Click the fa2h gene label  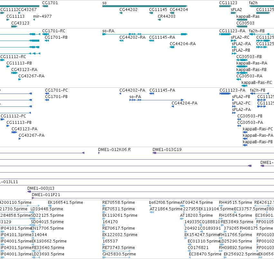(253, 3)
